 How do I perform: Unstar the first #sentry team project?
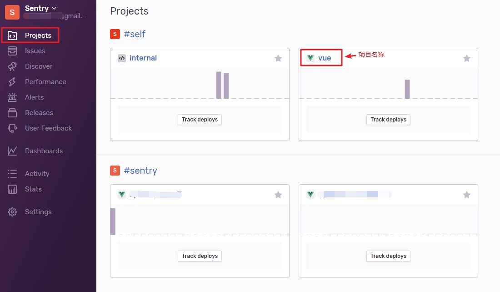(x=278, y=194)
